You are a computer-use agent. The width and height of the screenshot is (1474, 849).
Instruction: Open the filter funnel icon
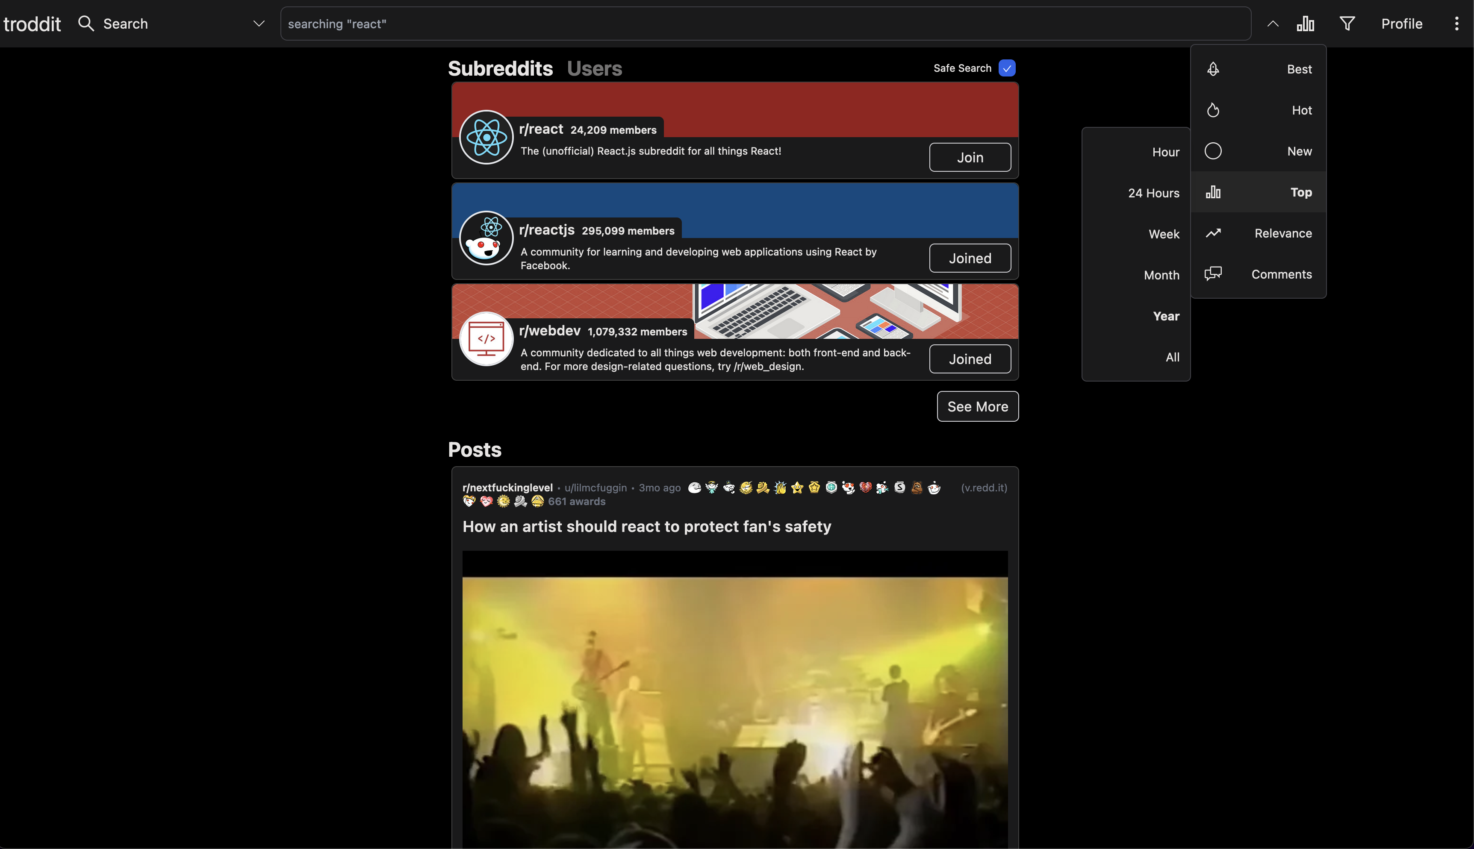coord(1347,24)
